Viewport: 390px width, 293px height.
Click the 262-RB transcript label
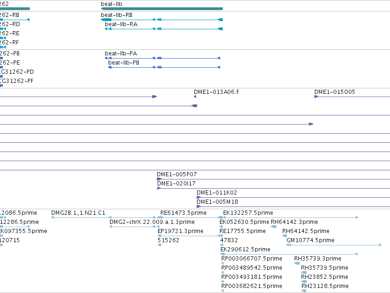coord(10,15)
